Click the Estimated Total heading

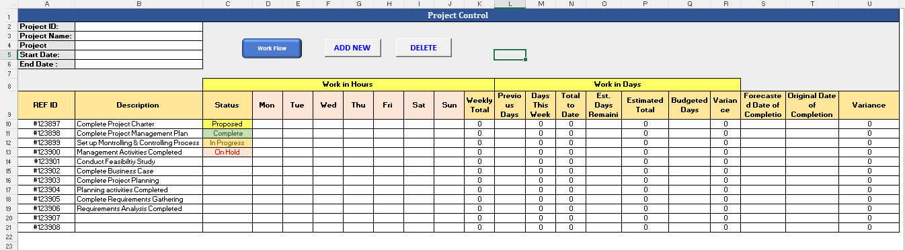645,105
